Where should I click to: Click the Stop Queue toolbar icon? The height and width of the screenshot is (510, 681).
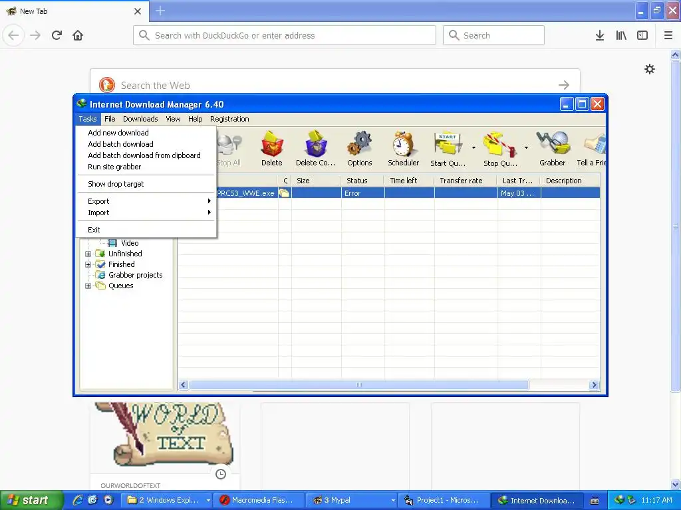[500, 149]
